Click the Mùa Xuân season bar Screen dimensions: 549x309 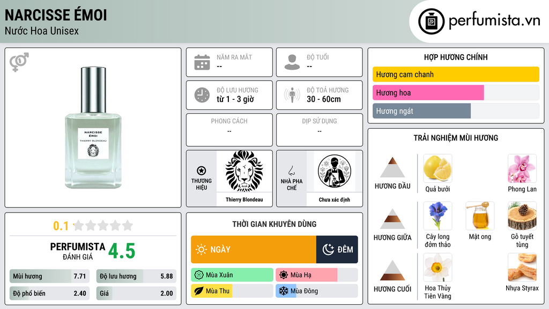(x=232, y=275)
